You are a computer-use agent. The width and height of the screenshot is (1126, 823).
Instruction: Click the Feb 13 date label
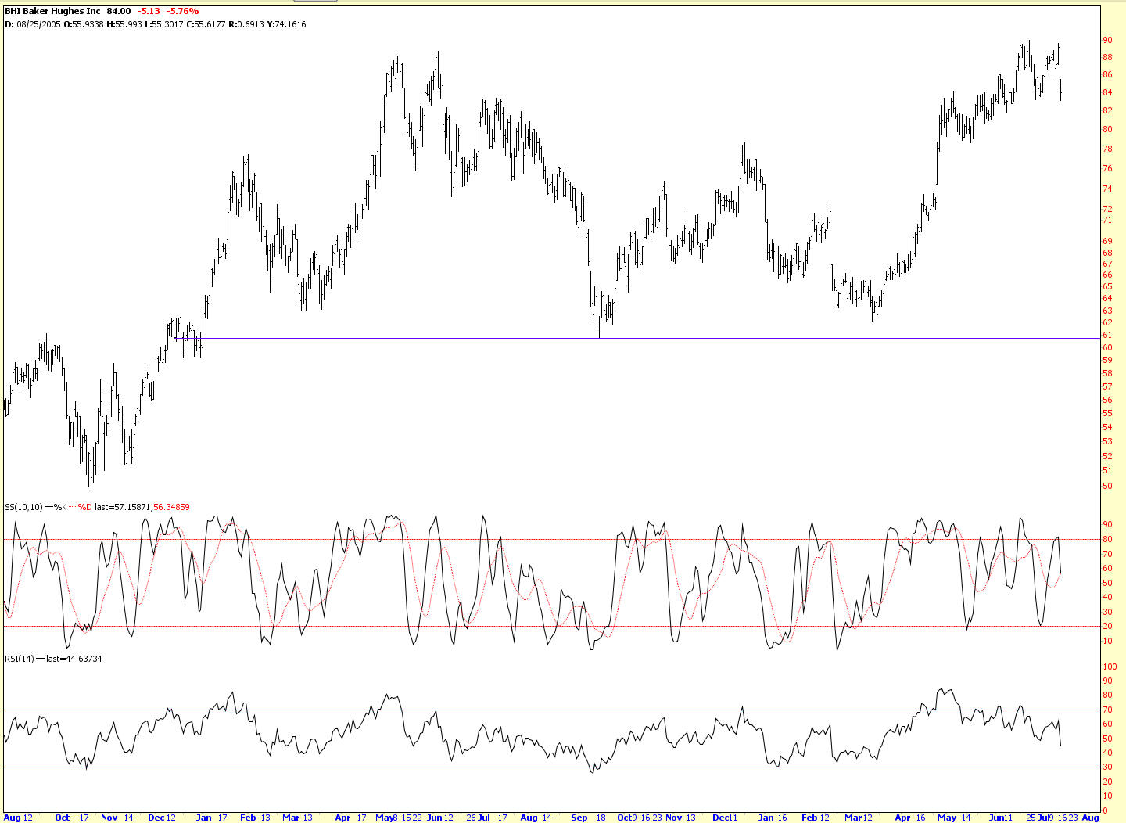click(x=255, y=818)
